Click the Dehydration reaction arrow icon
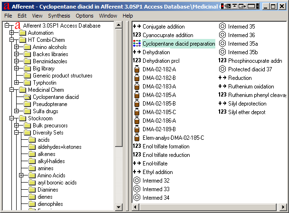 coord(137,52)
